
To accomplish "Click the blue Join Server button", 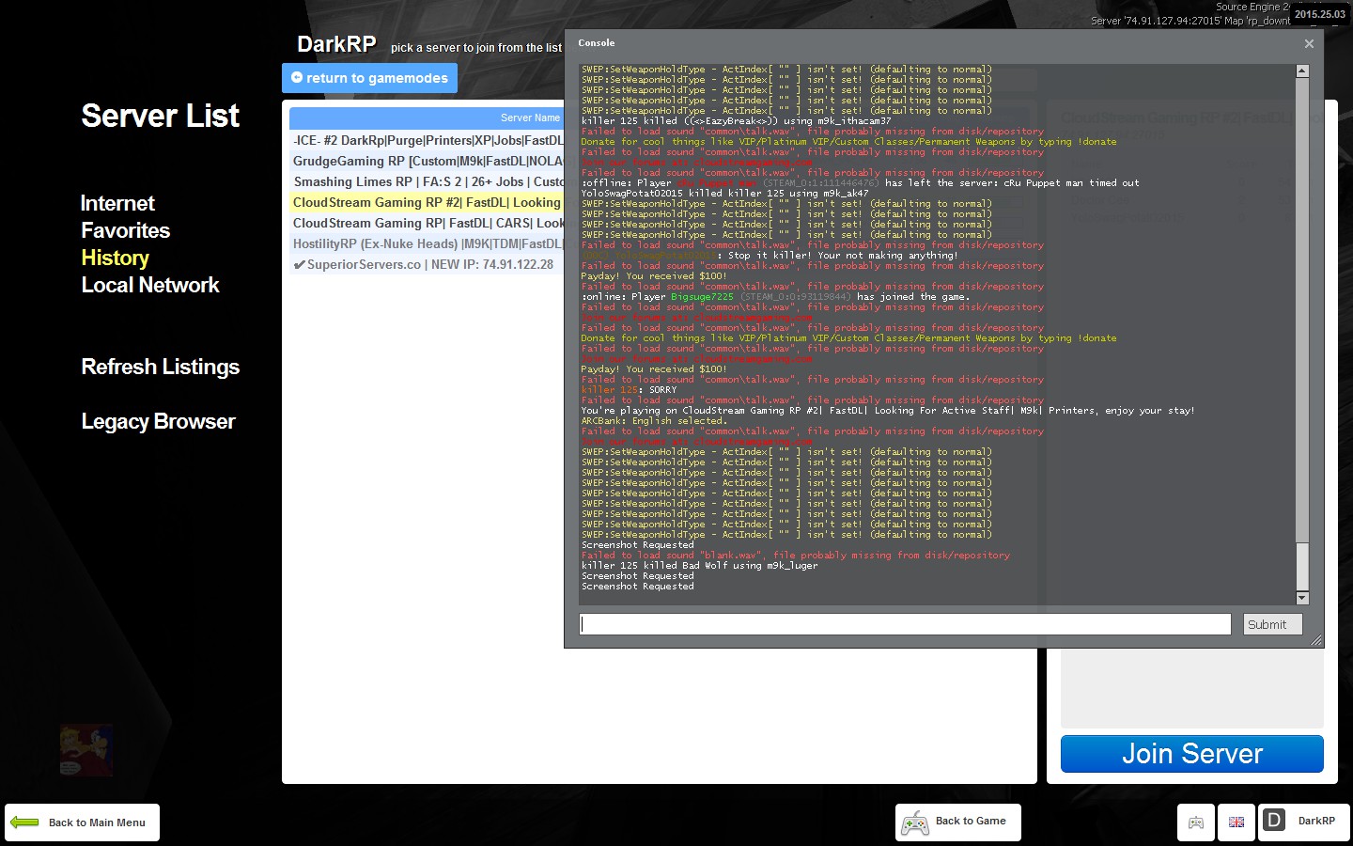I will [1191, 754].
